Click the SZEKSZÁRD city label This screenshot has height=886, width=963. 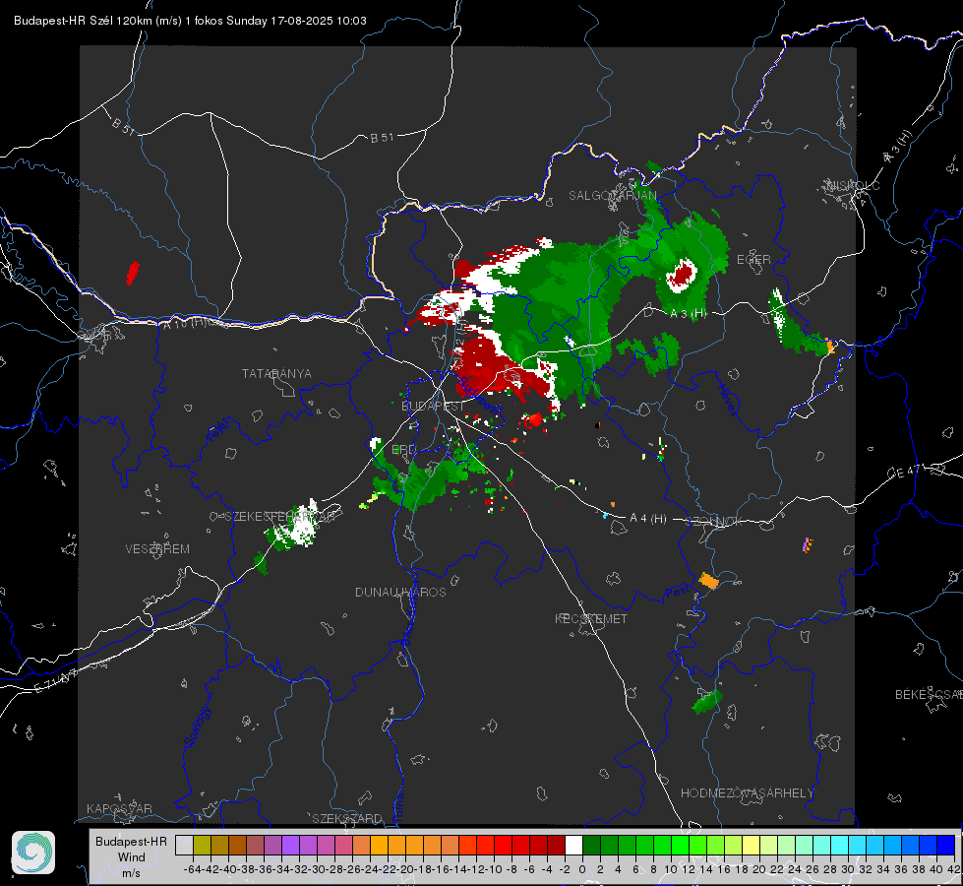(347, 818)
